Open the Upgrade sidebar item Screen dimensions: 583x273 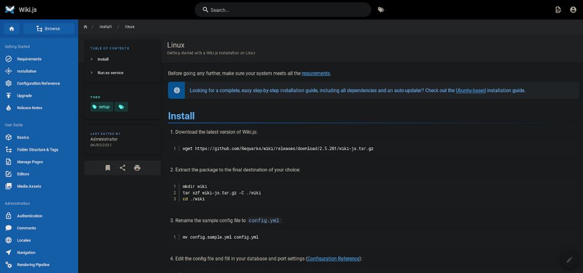[x=39, y=96]
